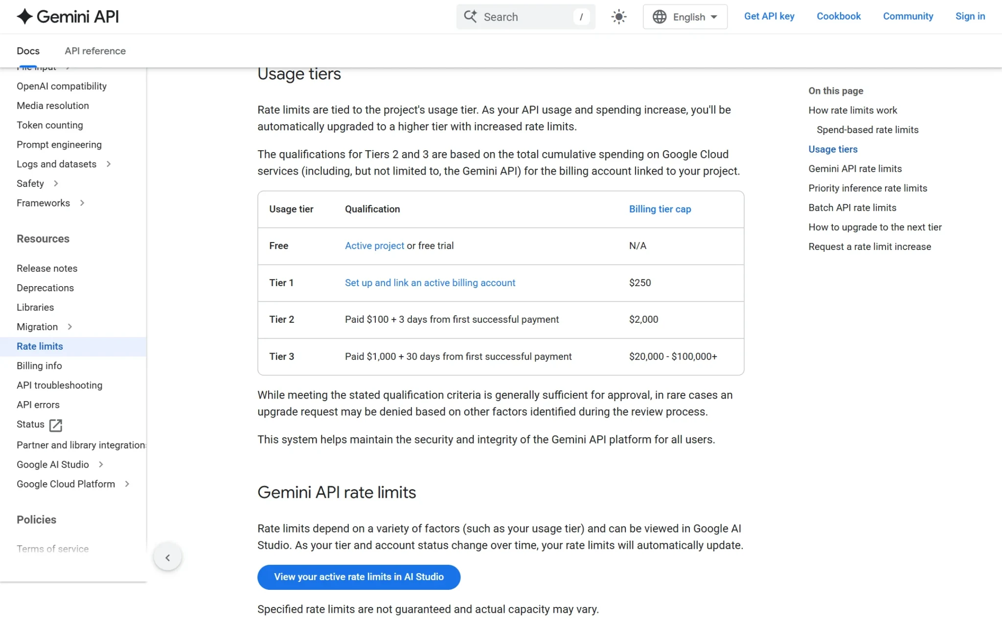Expand the Google Cloud Platform chevron

coord(127,484)
